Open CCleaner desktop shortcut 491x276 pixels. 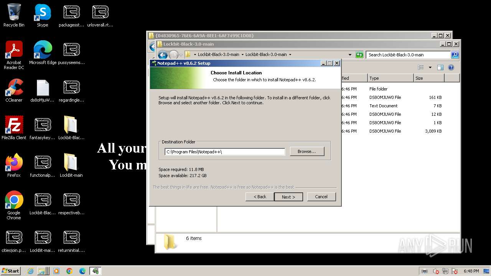(14, 91)
